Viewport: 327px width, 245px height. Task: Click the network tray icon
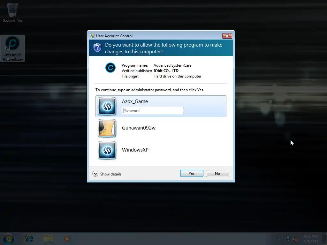point(287,239)
